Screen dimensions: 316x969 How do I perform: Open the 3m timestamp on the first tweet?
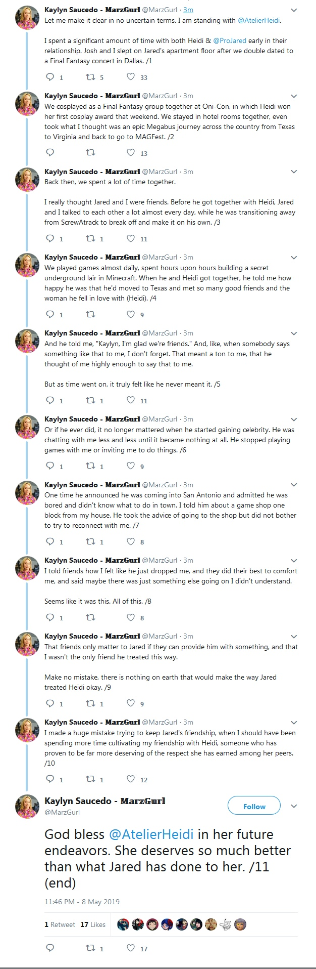click(x=188, y=10)
